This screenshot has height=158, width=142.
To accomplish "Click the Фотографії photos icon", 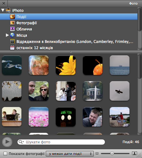I will click(x=12, y=23).
